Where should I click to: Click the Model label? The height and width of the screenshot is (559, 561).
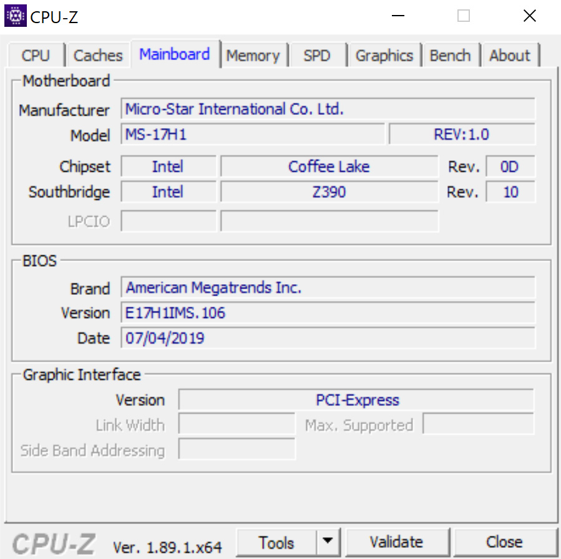click(90, 136)
